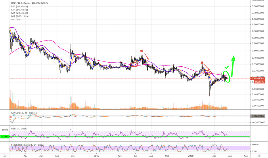Click the 0.35000000 price axis label
The height and width of the screenshot is (158, 268).
258,64
